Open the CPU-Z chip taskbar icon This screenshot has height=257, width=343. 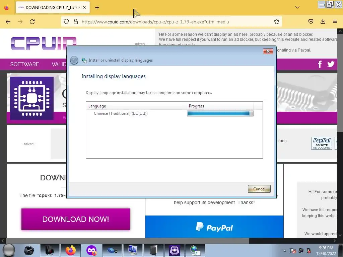(x=174, y=250)
